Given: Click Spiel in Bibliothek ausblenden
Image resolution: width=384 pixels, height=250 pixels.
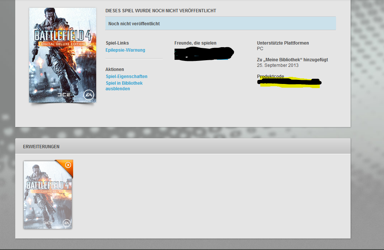Looking at the screenshot, I should pyautogui.click(x=124, y=86).
